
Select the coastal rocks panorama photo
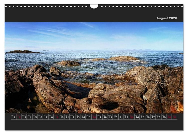click(x=94, y=68)
